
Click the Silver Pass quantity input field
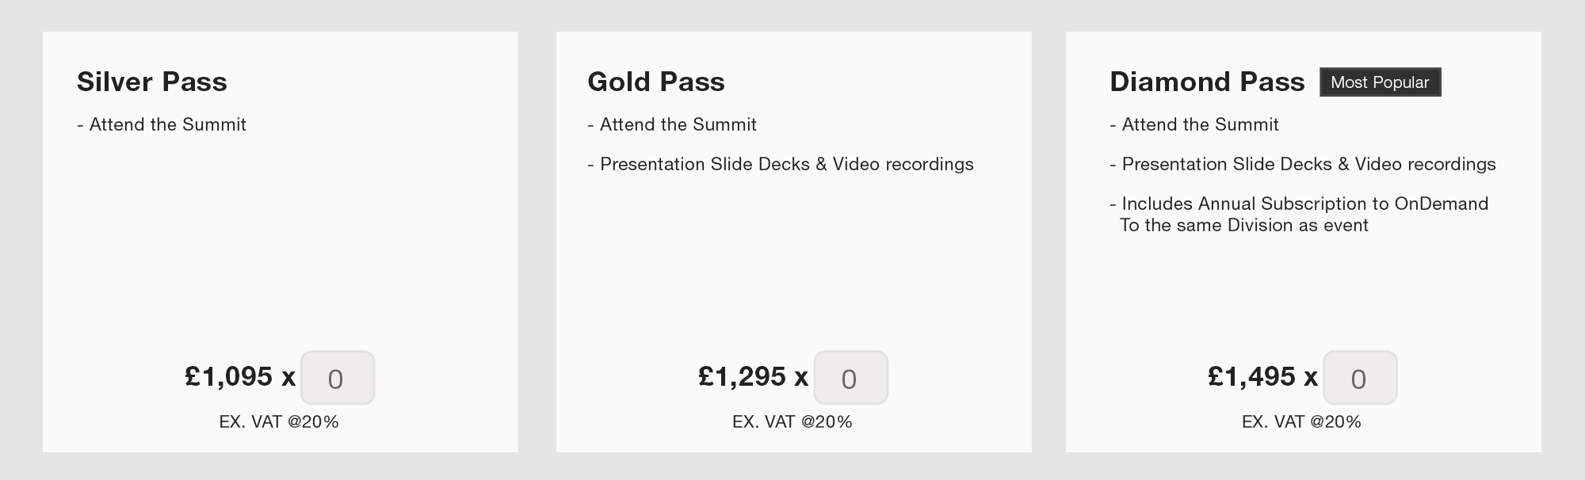tap(338, 378)
